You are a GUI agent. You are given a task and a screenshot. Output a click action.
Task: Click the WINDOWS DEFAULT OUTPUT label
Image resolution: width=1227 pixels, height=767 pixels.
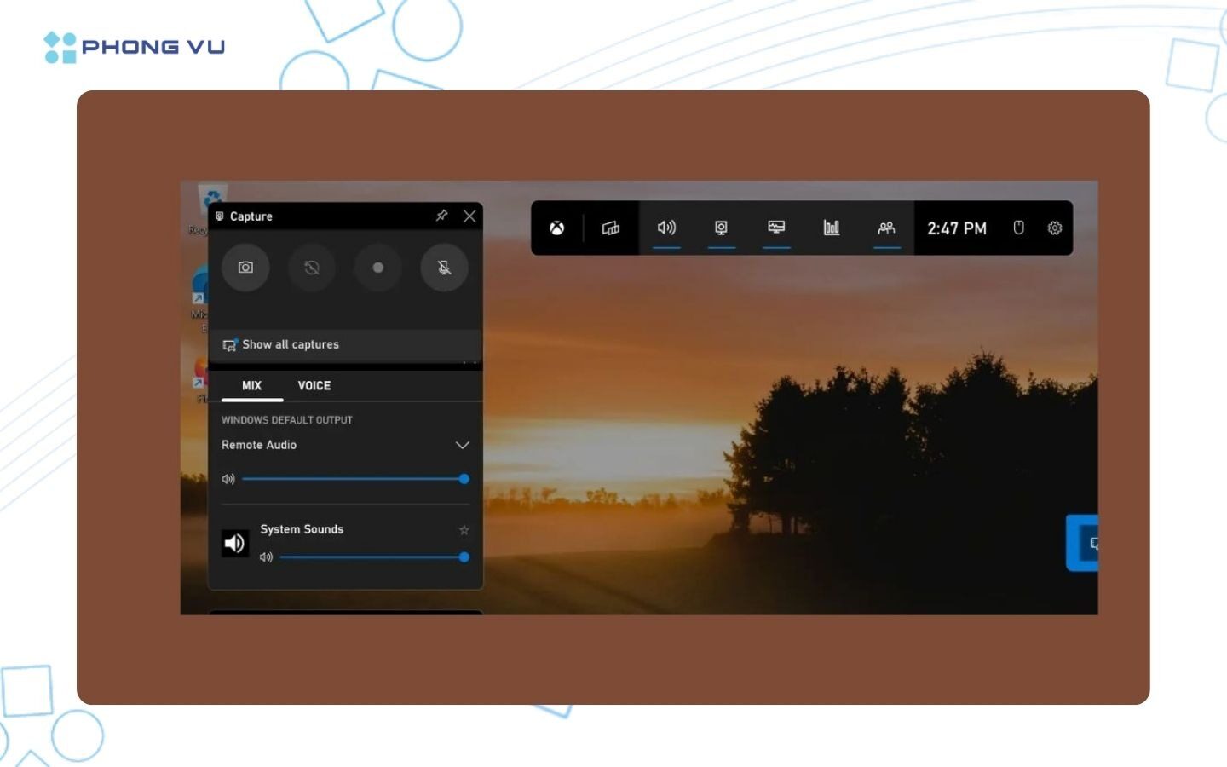pos(287,420)
